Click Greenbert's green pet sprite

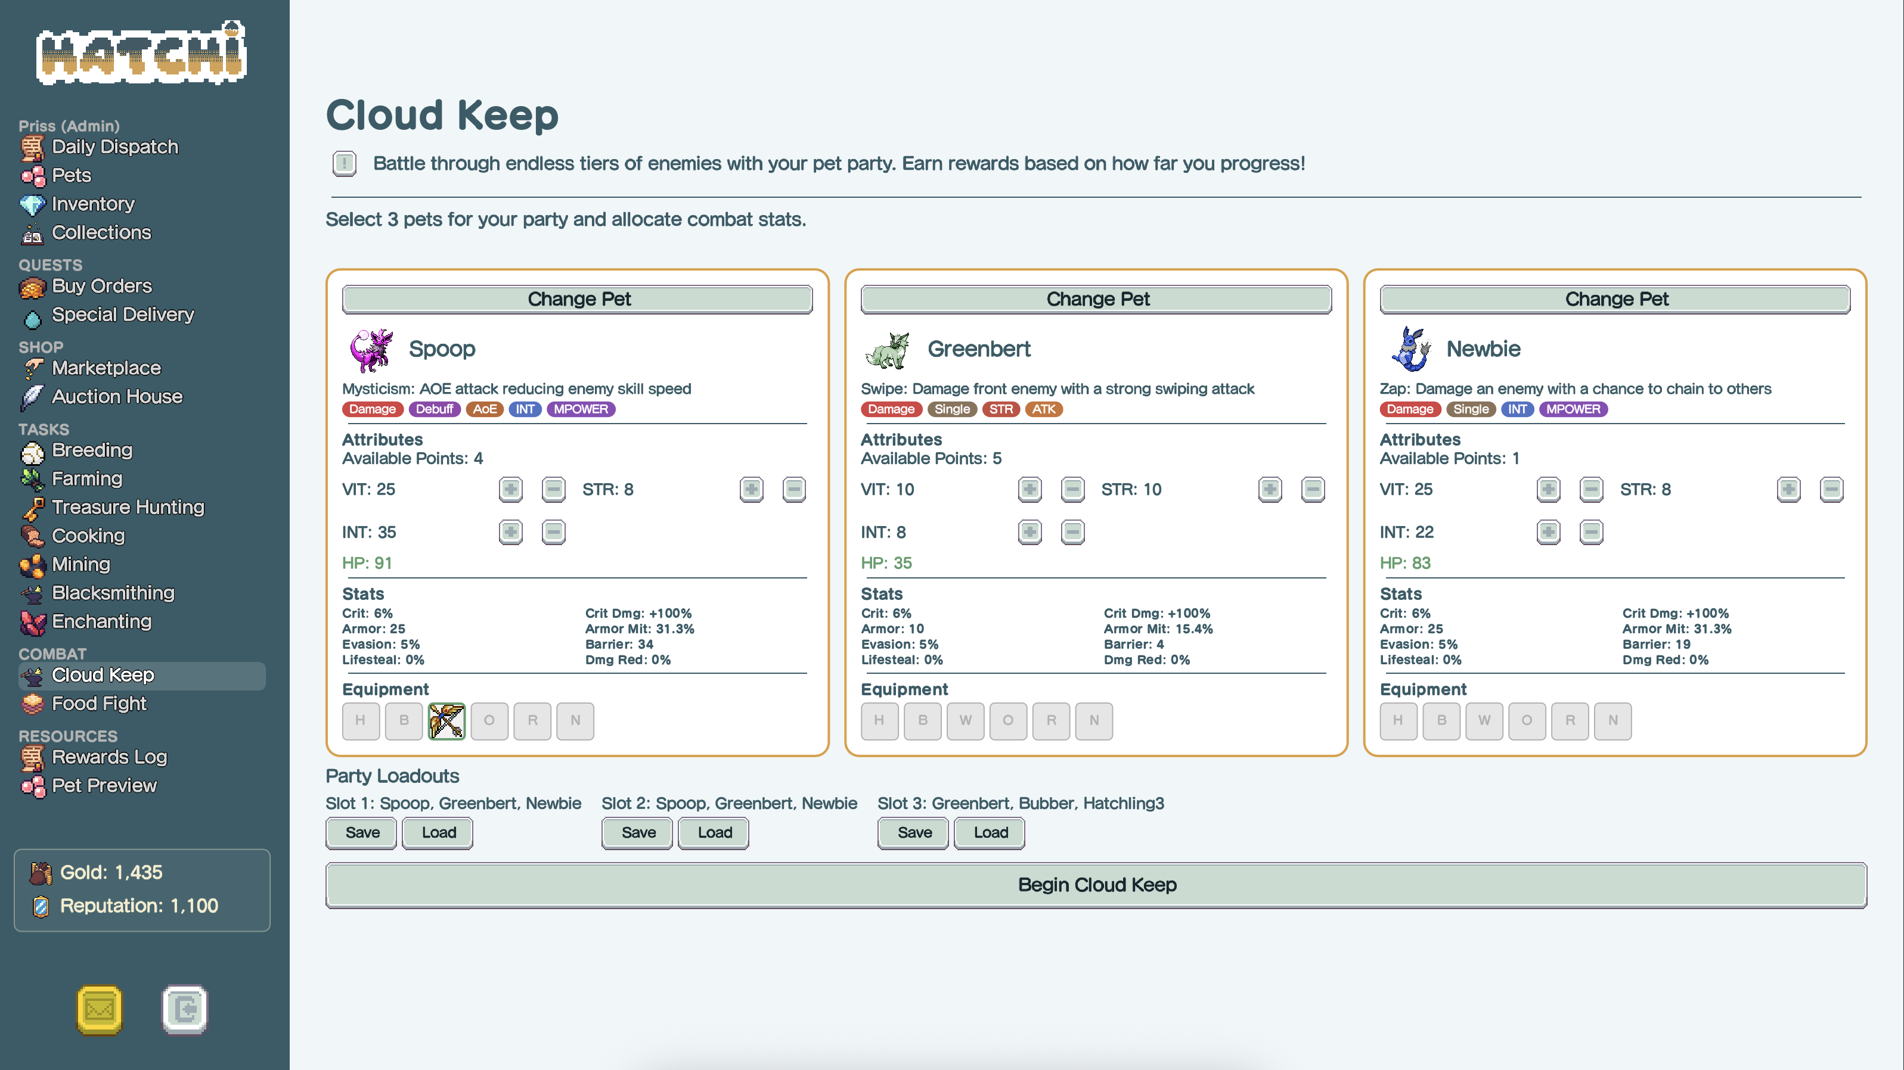pos(888,350)
